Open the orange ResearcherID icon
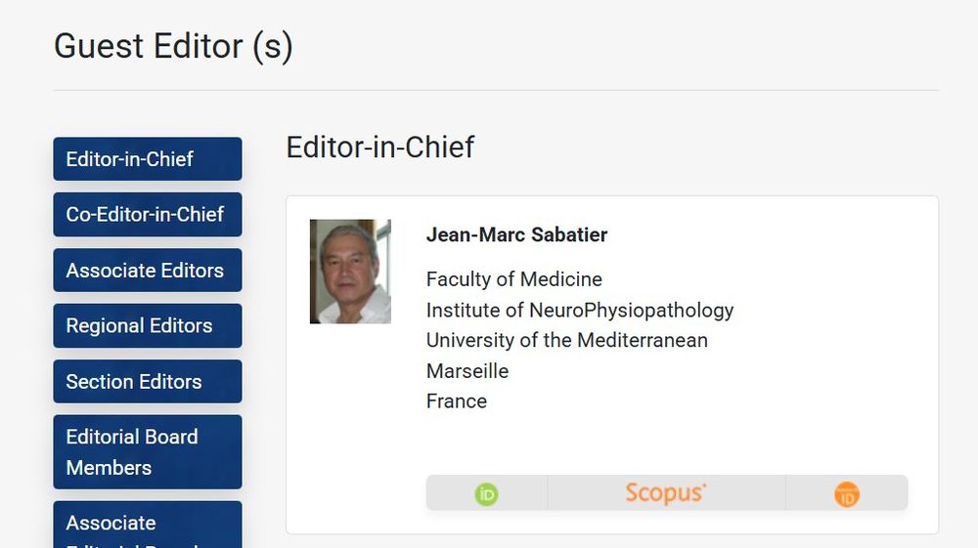 coord(846,494)
